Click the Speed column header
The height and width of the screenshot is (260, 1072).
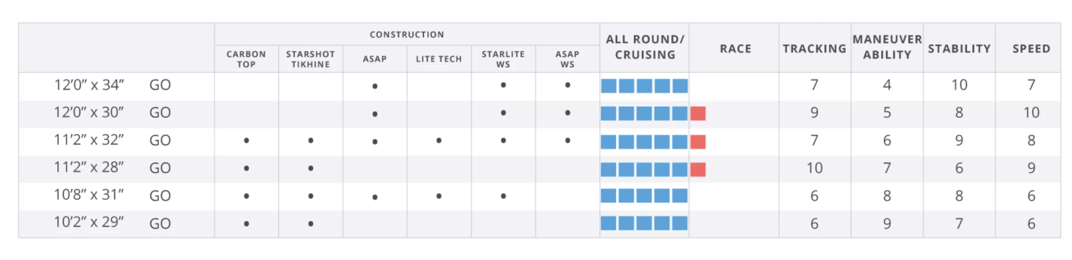tap(1031, 48)
